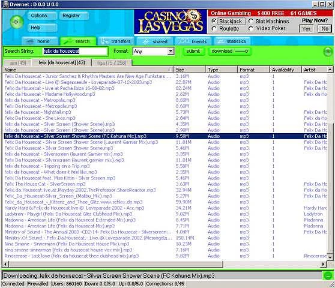Select the Silver Screen Shower Scene (Laurent Garnier Mix) row
This screenshot has height=288, width=335.
165,142
